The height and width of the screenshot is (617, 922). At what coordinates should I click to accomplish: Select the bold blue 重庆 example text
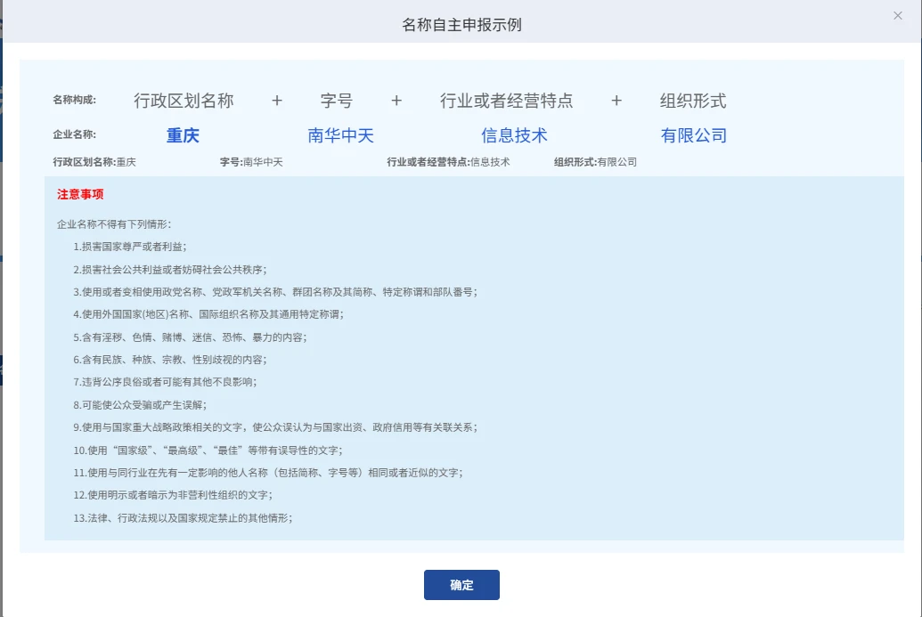[183, 135]
